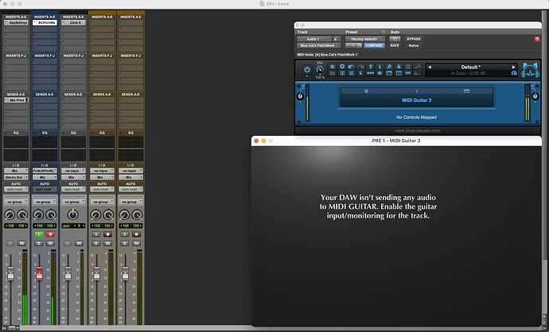
Task: Open editor window icon on MIDI Guitar 3 slot
Action: pyautogui.click(x=466, y=91)
